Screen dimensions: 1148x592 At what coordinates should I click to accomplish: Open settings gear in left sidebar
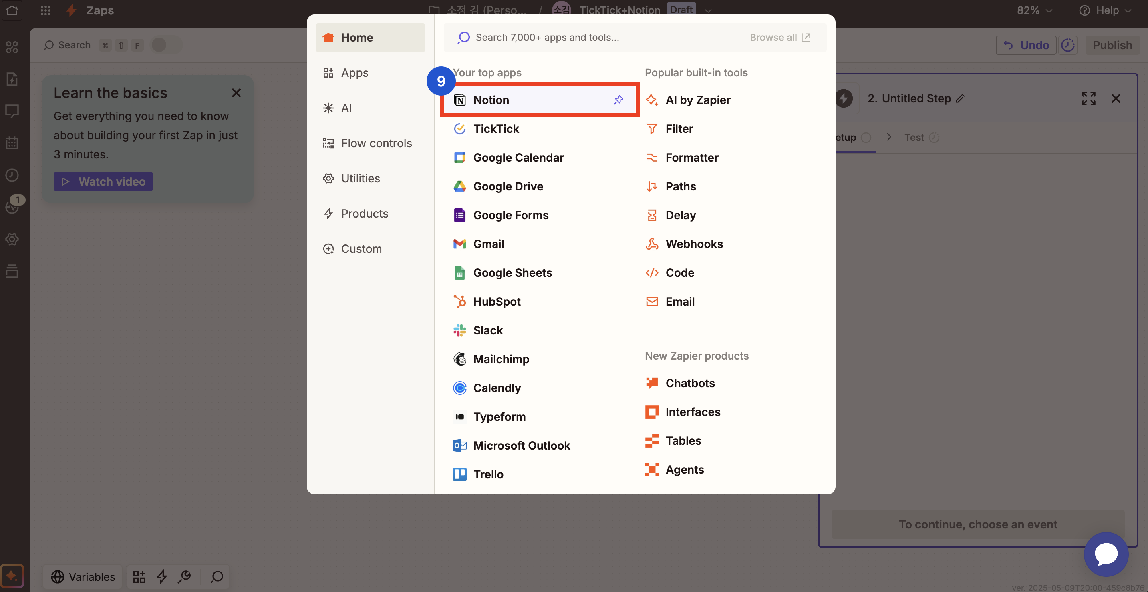(x=12, y=239)
